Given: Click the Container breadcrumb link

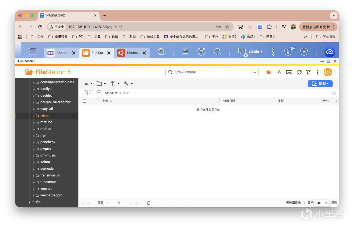Looking at the screenshot, I should click(x=111, y=93).
